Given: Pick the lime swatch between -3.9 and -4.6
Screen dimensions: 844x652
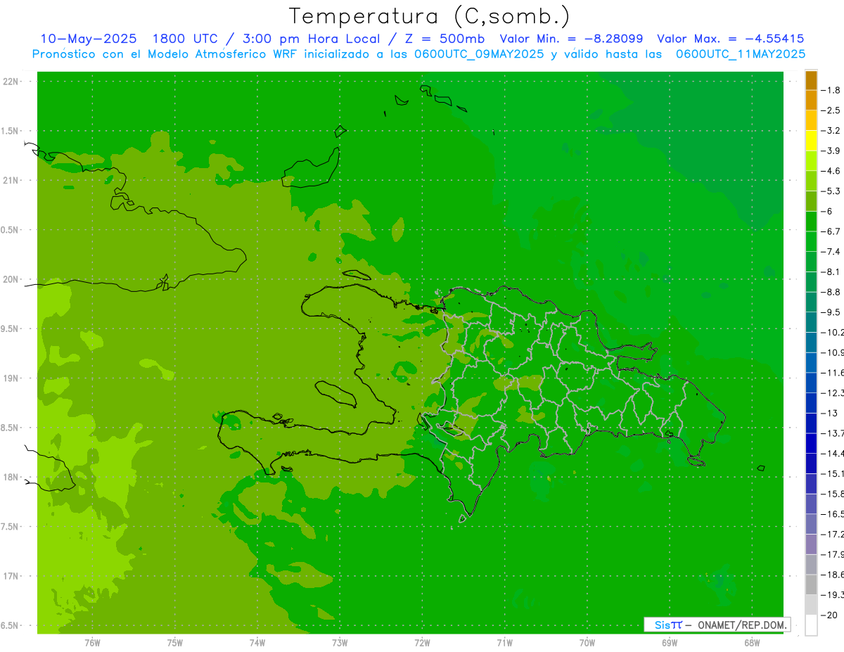Looking at the screenshot, I should [x=811, y=160].
